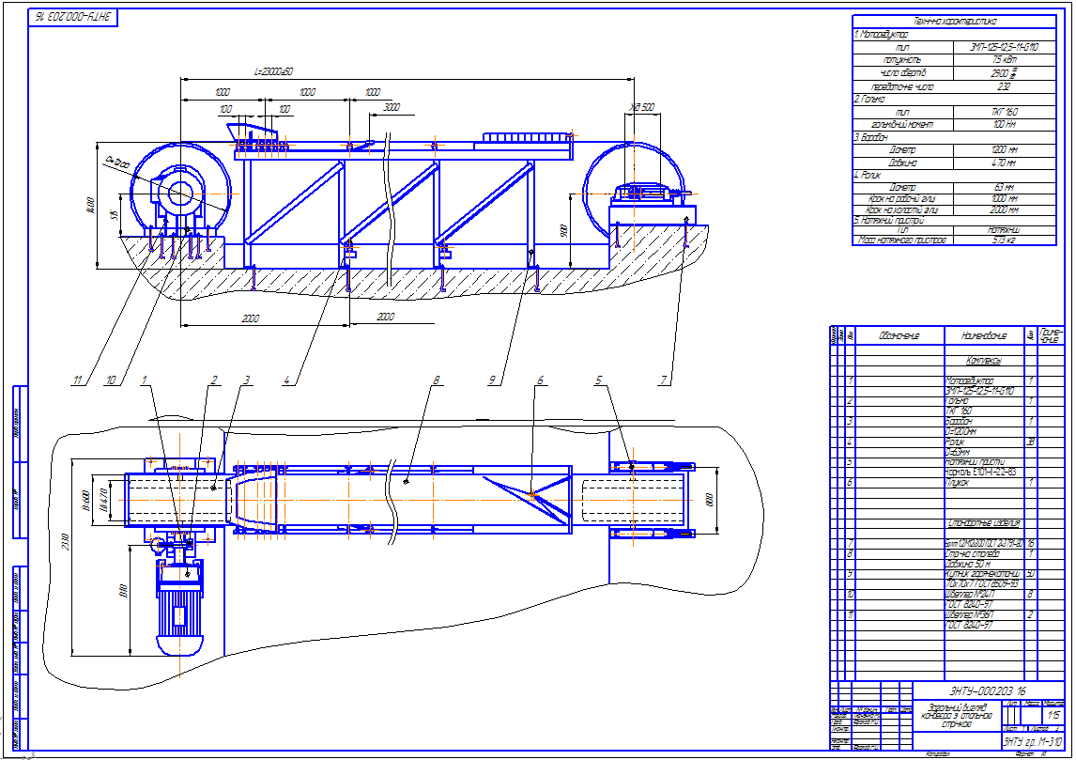Viewport: 1076px width, 760px height.
Task: Select the '3. Барабан' section row
Action: 954,137
